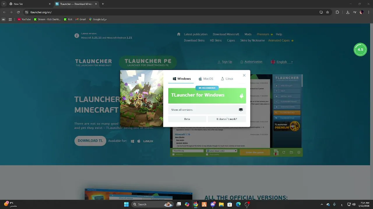Open Discord from the taskbar
This screenshot has width=373, height=209.
click(x=213, y=204)
